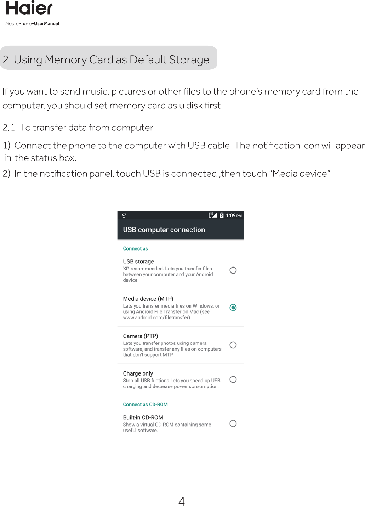Viewport: 365px width, 506px height.
Task: Click the Haier logo
Action: (x=29, y=9)
